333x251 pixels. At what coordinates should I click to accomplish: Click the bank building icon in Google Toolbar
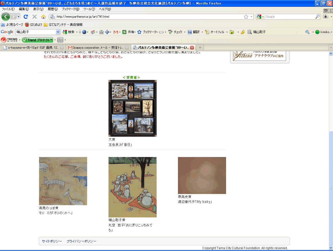click(x=101, y=32)
